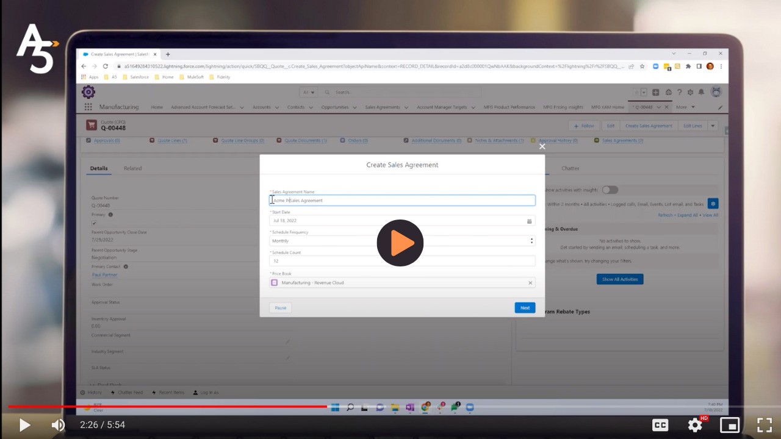Toggle closed captions CC button

[x=660, y=425]
